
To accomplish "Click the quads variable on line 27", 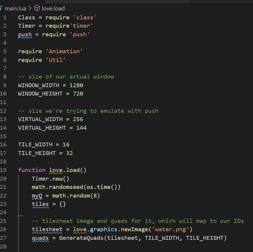I will [40, 238].
